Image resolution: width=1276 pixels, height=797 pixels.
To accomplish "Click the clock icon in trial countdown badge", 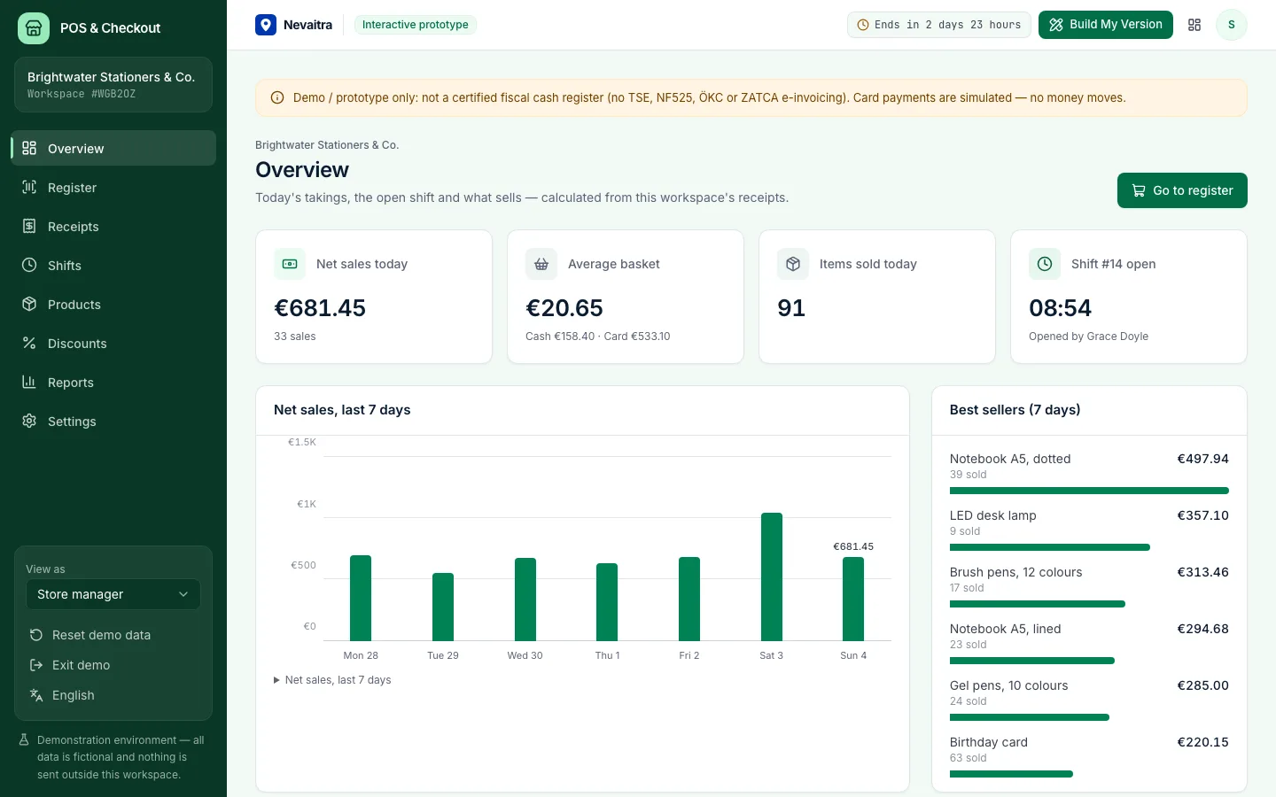I will (863, 25).
